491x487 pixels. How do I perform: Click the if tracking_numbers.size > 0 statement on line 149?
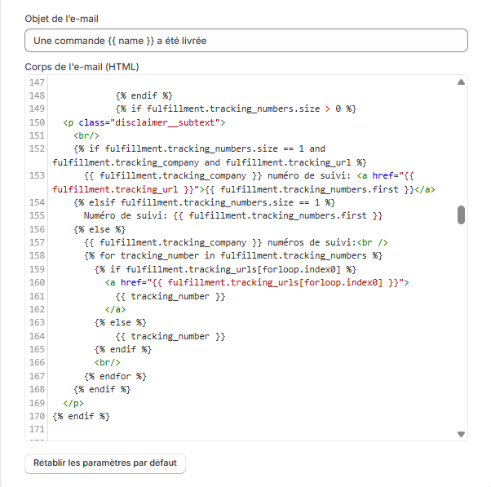(x=236, y=108)
